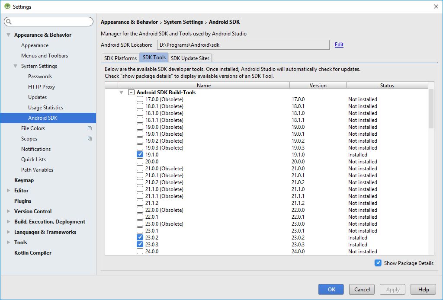Open Kotlin Compiler settings
The width and height of the screenshot is (443, 300).
(33, 253)
